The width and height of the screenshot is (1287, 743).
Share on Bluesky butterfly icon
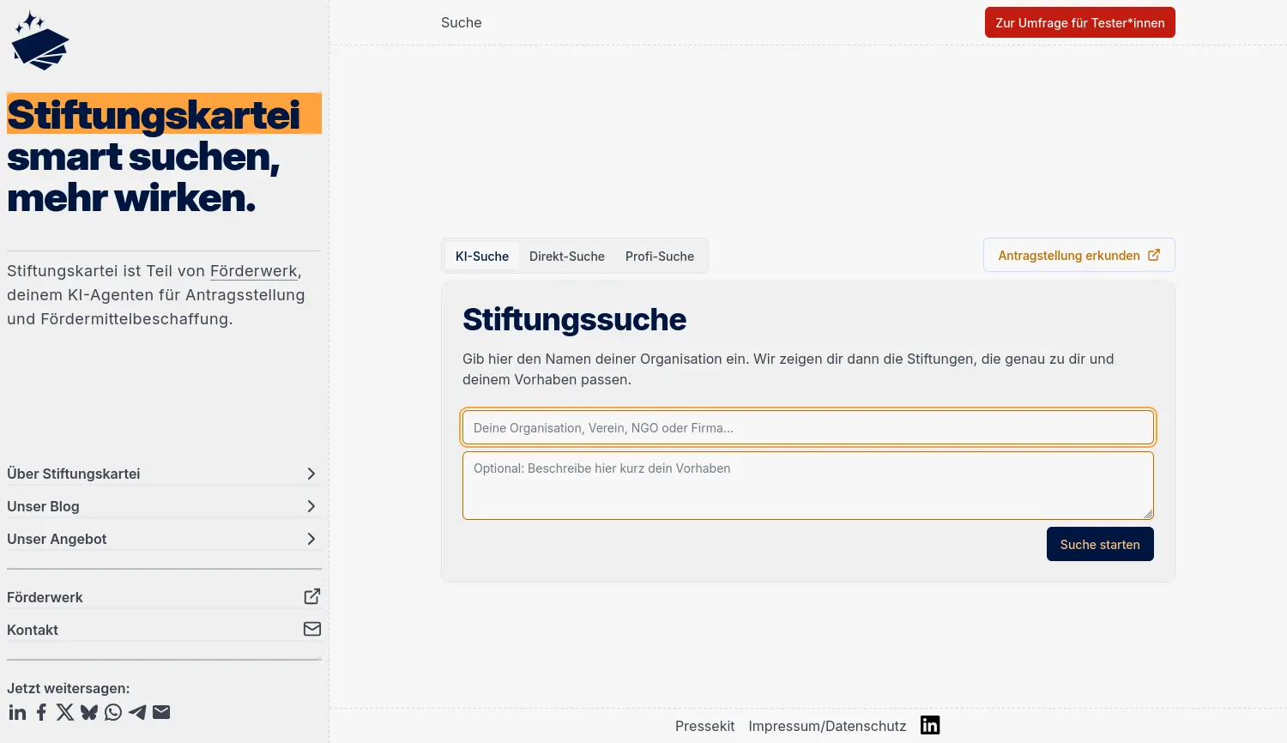click(x=89, y=712)
